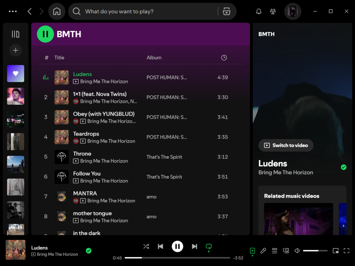This screenshot has width=355, height=266.
Task: Click the BMTH heading in the right panel
Action: coord(266,34)
